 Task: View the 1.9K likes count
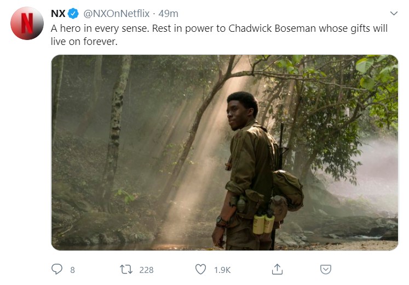pos(222,270)
